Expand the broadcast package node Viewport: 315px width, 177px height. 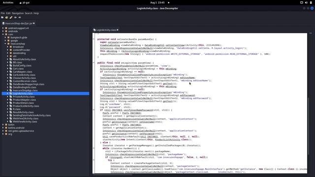(x=8, y=47)
